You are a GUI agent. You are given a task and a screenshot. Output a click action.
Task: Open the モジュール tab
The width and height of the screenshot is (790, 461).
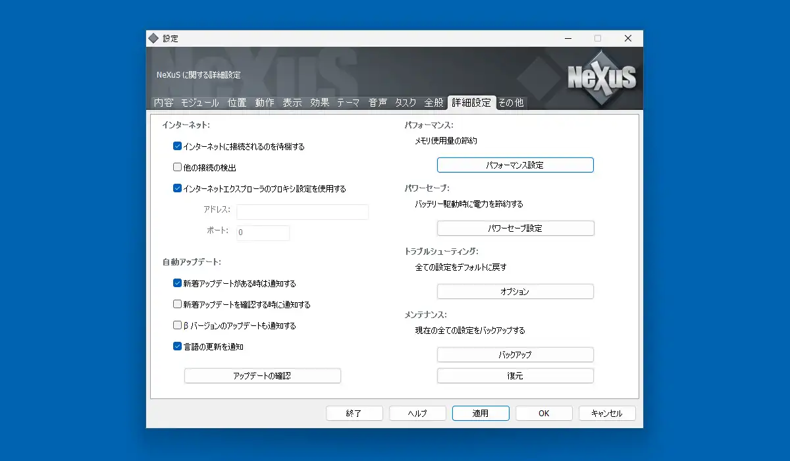coord(200,103)
